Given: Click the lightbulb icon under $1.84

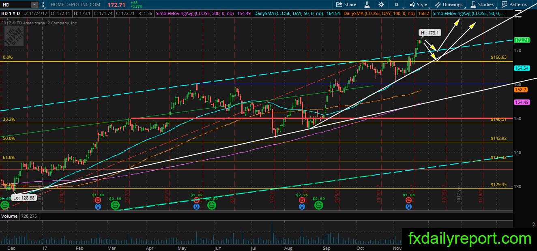Looking at the screenshot, I should coord(408,206).
